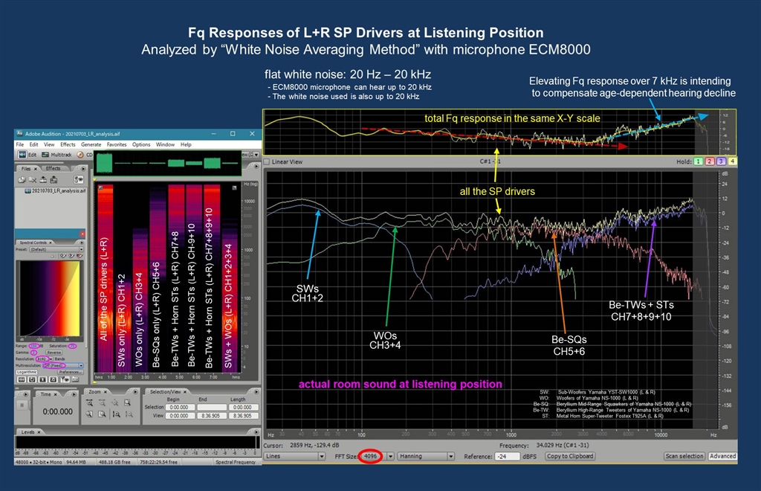Viewport: 761px width, 491px height.
Task: Click the Reverse button in Spectral Controls
Action: pyautogui.click(x=54, y=352)
